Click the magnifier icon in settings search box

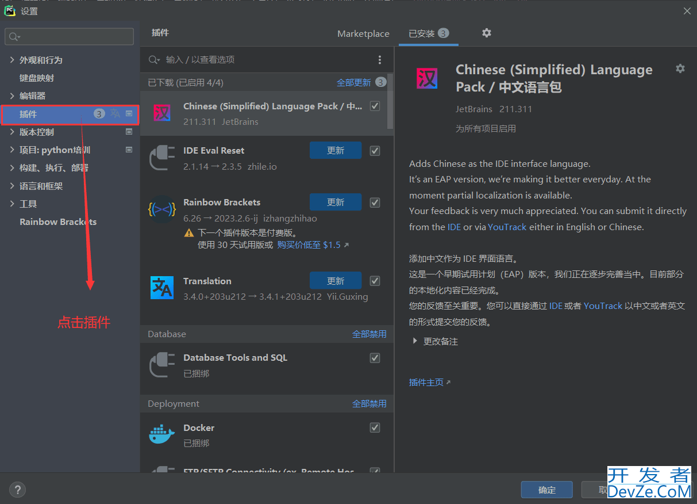(x=14, y=36)
